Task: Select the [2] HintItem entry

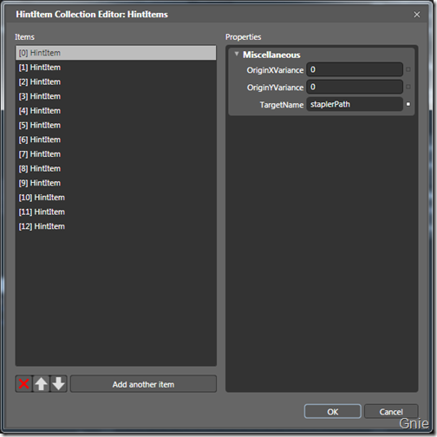Action: pos(116,82)
